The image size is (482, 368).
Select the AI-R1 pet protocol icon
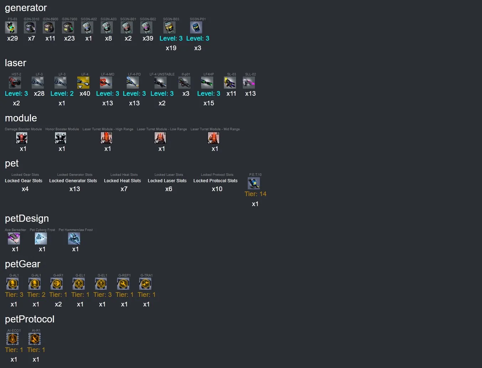pos(35,339)
